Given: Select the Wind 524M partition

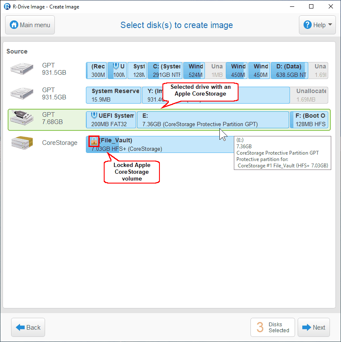Looking at the screenshot, I should pos(194,71).
